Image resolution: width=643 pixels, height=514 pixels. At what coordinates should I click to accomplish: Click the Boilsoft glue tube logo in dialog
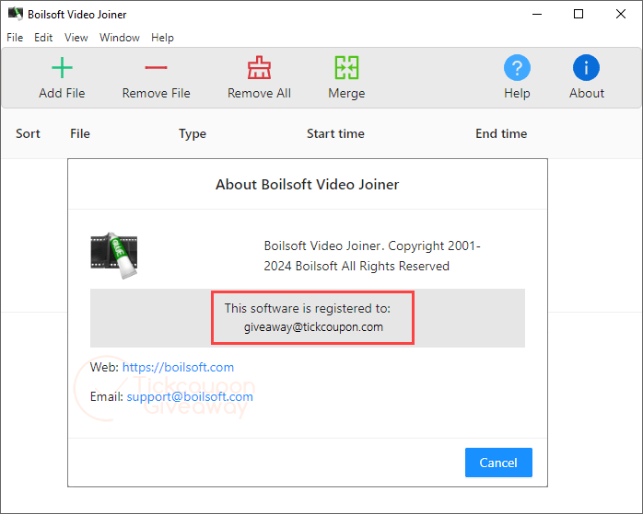point(114,256)
